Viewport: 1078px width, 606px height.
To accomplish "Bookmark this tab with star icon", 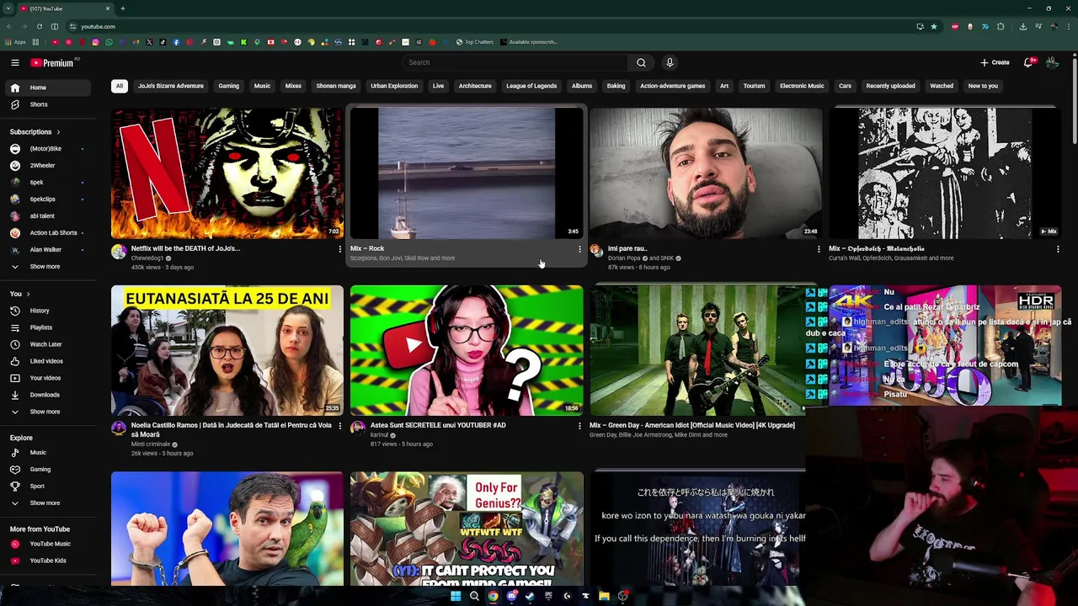I will point(933,26).
